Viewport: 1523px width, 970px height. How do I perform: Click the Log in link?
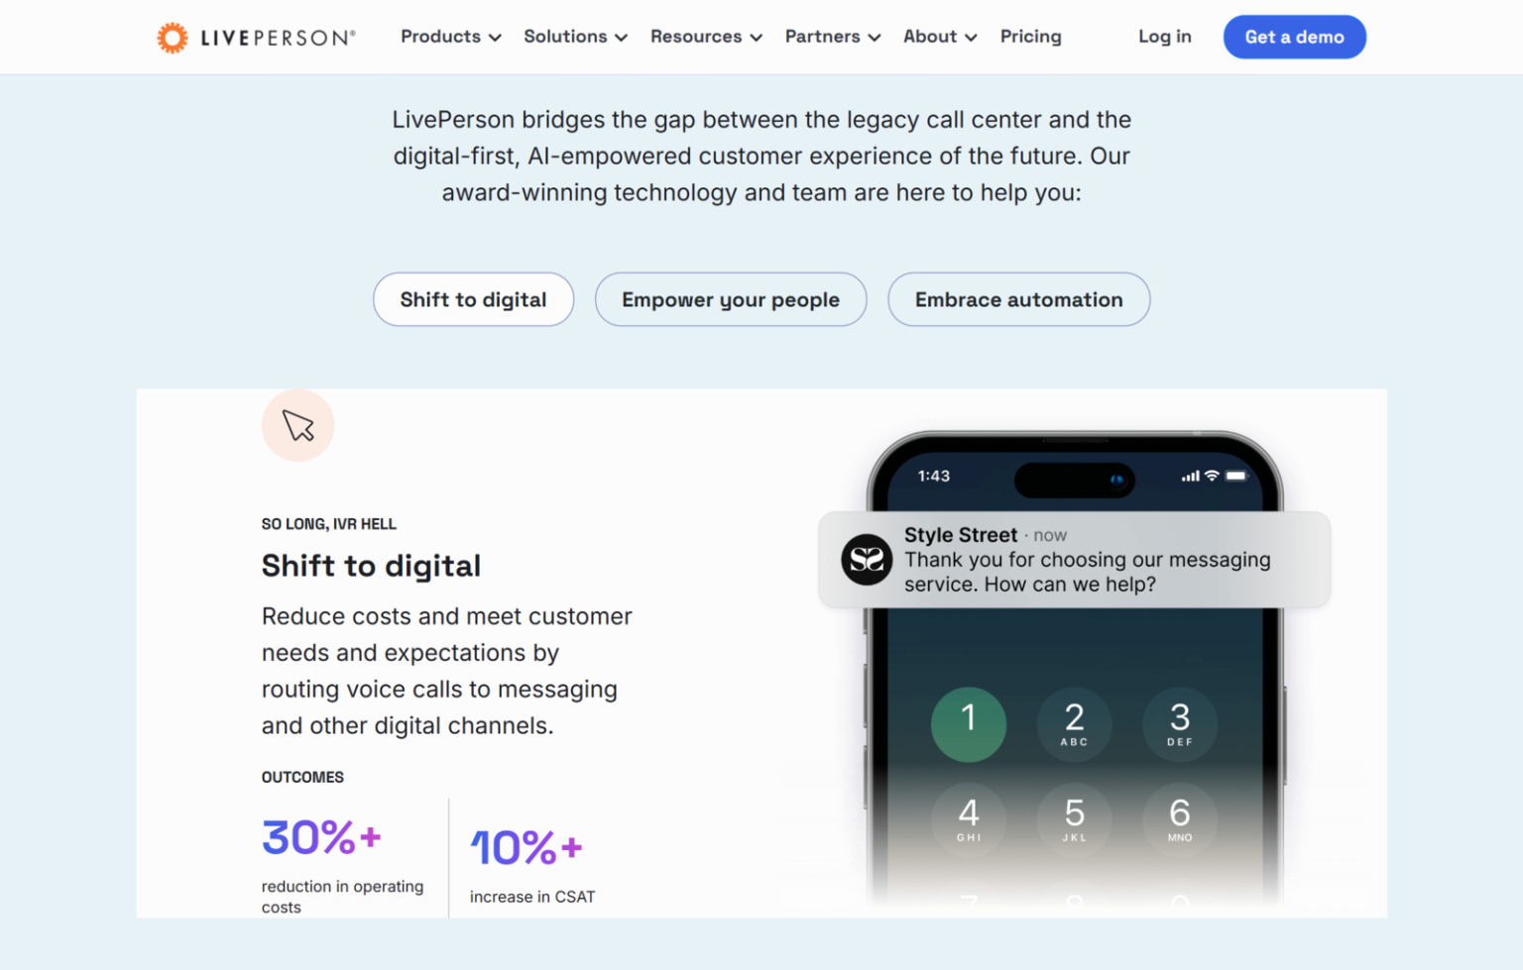coord(1164,37)
